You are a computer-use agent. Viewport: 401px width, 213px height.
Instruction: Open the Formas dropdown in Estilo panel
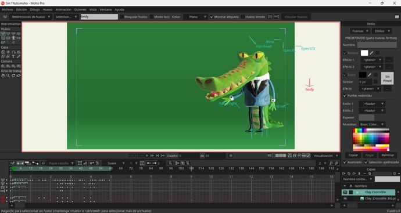pos(360,31)
